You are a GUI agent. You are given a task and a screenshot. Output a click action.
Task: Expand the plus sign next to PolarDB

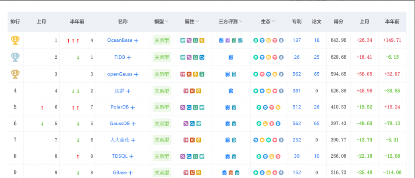click(x=133, y=108)
